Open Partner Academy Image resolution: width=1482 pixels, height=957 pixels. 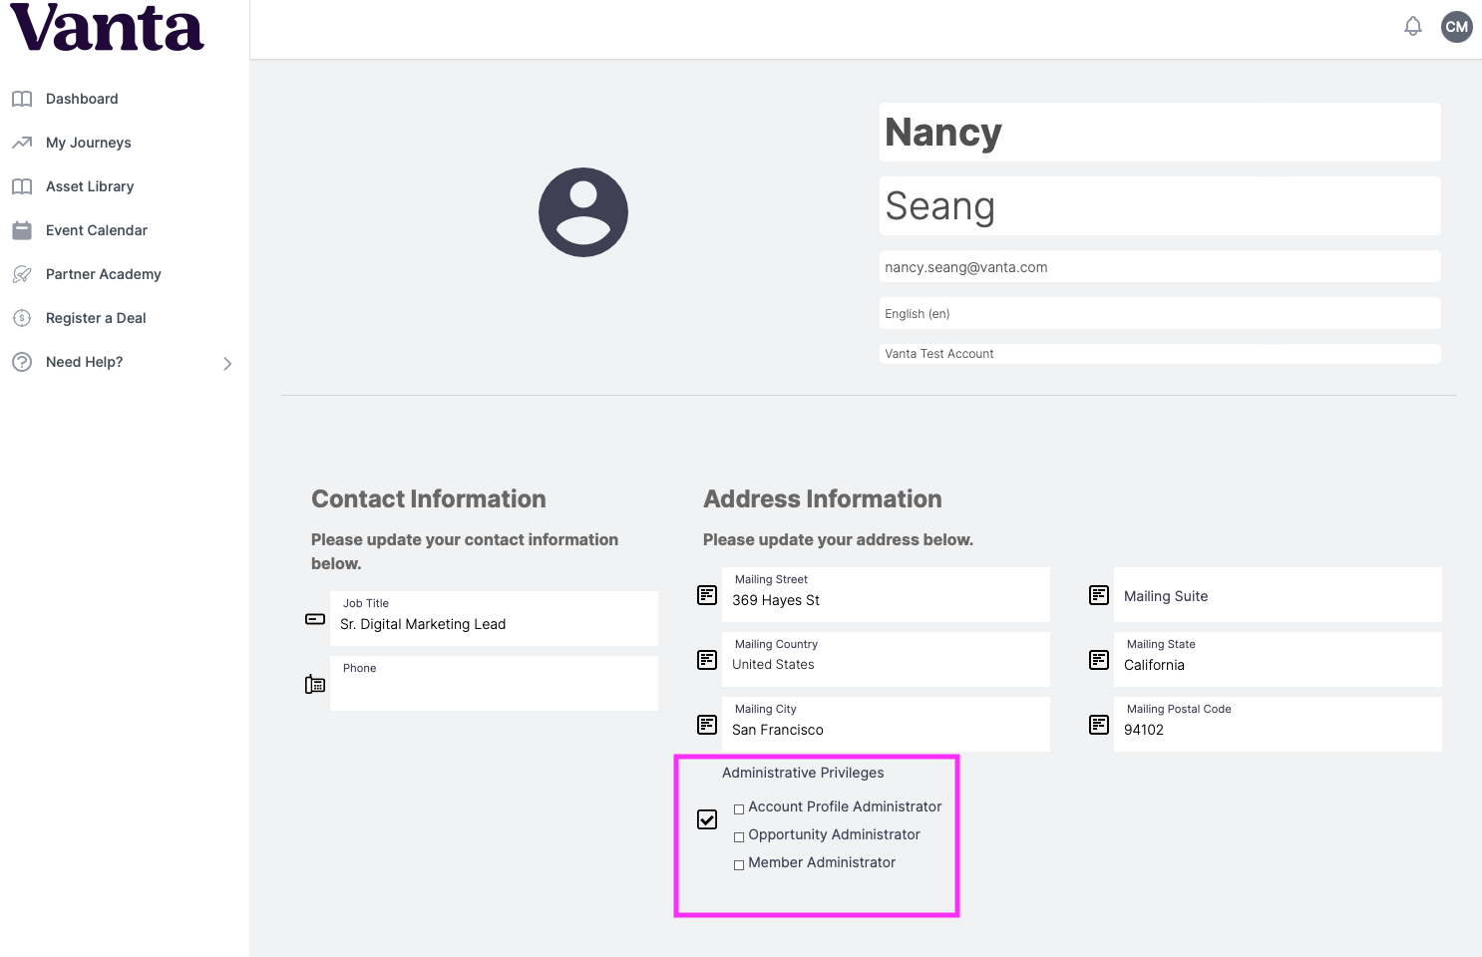(x=104, y=274)
